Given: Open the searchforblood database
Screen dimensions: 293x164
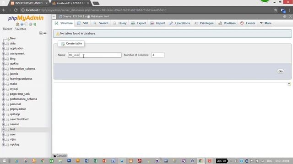Looking at the screenshot, I should [x=19, y=119].
